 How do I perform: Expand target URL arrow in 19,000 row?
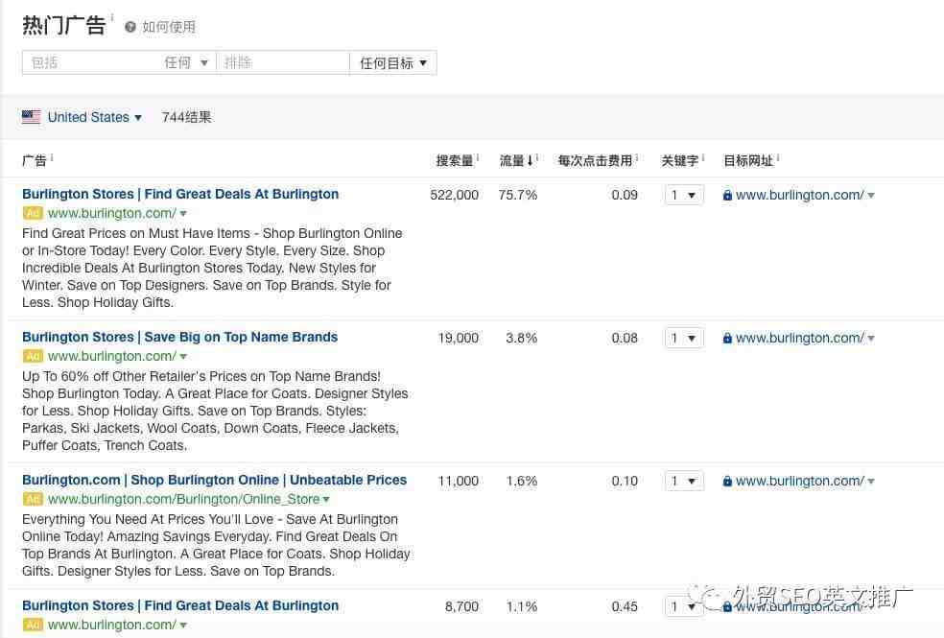(x=871, y=339)
